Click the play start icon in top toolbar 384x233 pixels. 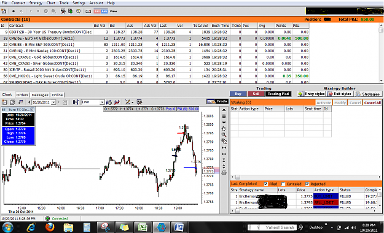31,11
